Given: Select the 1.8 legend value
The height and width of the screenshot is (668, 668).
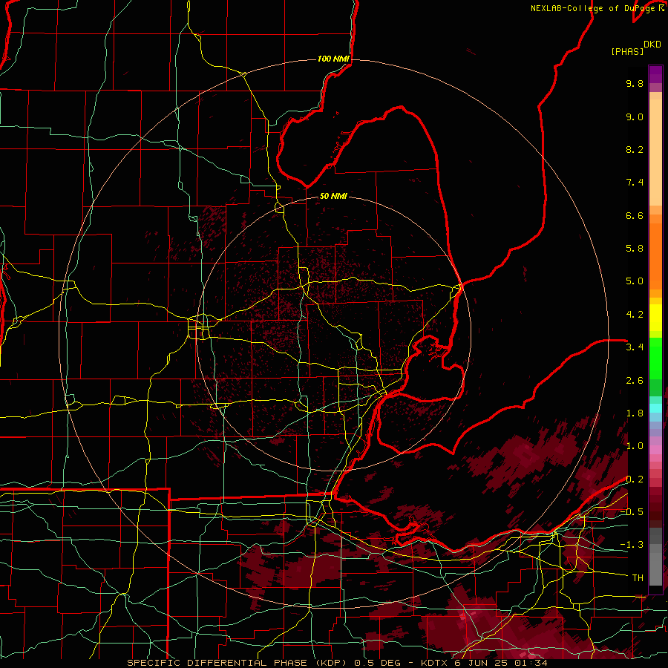Looking at the screenshot, I should pos(635,413).
